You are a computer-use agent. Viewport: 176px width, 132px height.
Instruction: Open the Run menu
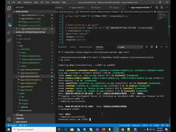pos(47,2)
